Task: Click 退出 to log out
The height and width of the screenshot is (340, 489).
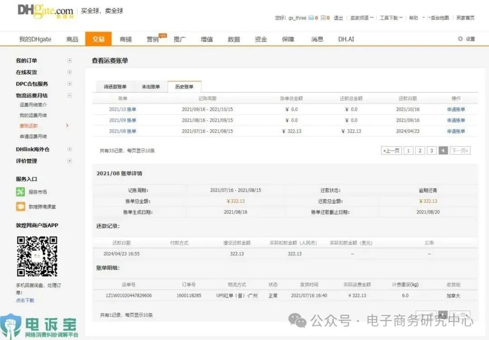Action: tap(337, 17)
